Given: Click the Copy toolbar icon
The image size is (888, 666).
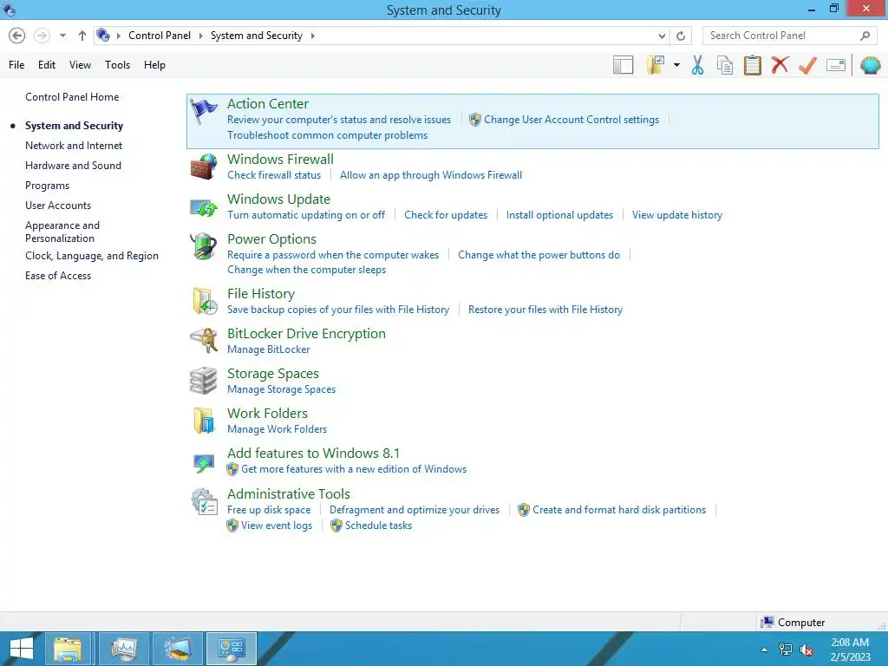Looking at the screenshot, I should tap(724, 65).
